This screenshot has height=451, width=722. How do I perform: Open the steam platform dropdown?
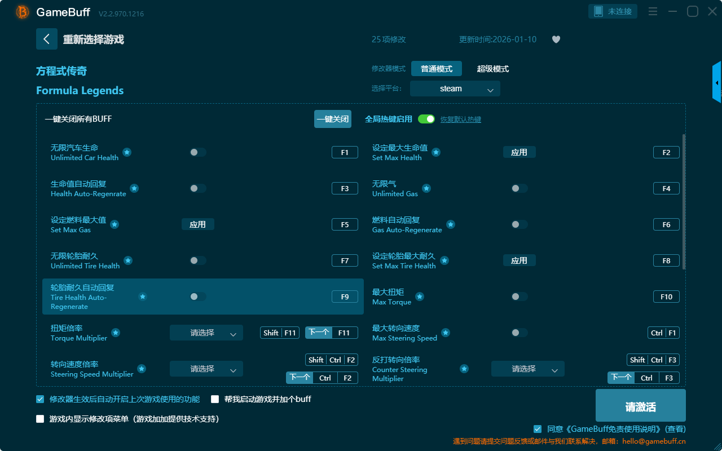tap(455, 89)
